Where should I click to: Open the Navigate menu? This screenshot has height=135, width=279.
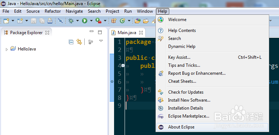pos(74,11)
